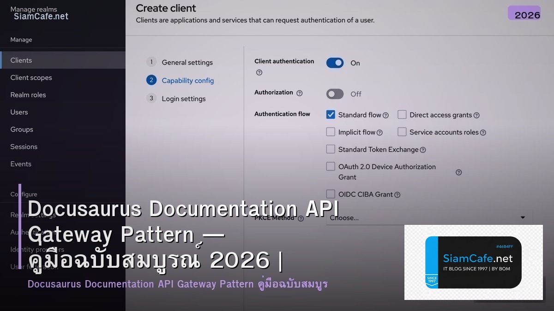Image resolution: width=554 pixels, height=311 pixels.
Task: View help for Service accounts roles
Action: tap(483, 132)
